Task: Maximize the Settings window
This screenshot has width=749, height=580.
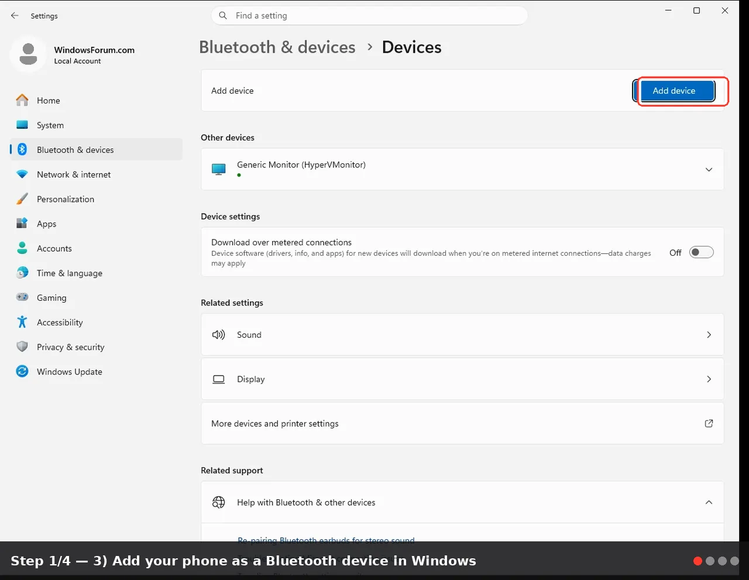Action: pos(696,11)
